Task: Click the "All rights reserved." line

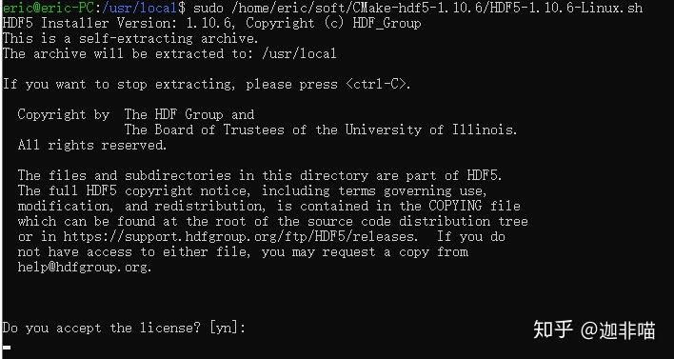Action: coord(92,146)
